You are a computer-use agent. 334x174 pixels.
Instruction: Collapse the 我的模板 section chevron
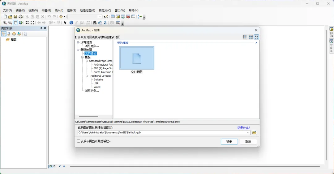click(x=256, y=43)
